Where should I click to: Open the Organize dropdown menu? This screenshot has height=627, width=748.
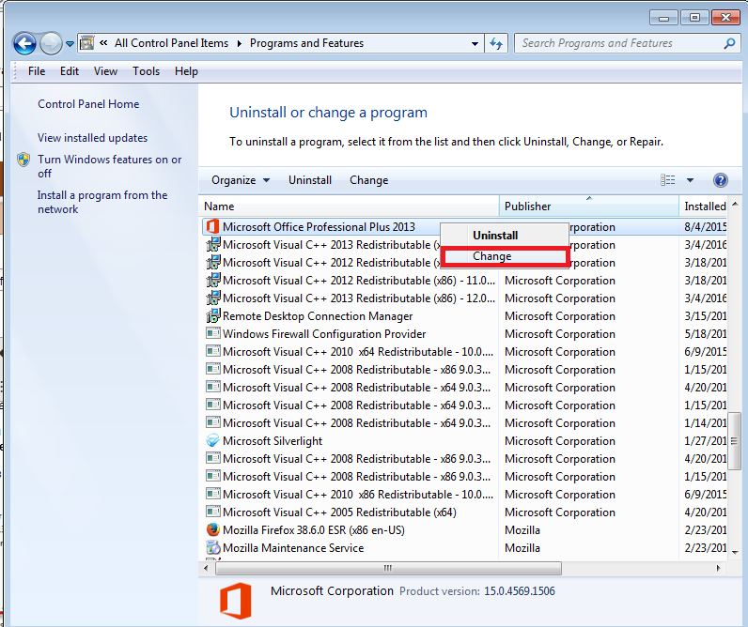click(x=240, y=180)
